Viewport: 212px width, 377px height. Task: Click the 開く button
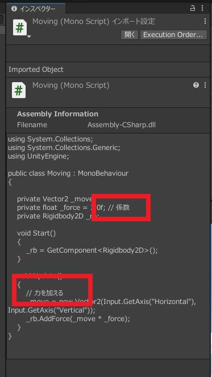[130, 35]
